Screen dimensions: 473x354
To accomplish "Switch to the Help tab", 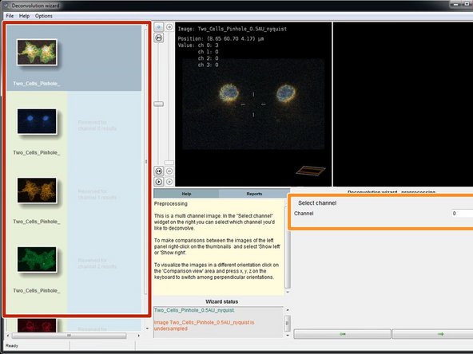I will [x=186, y=194].
